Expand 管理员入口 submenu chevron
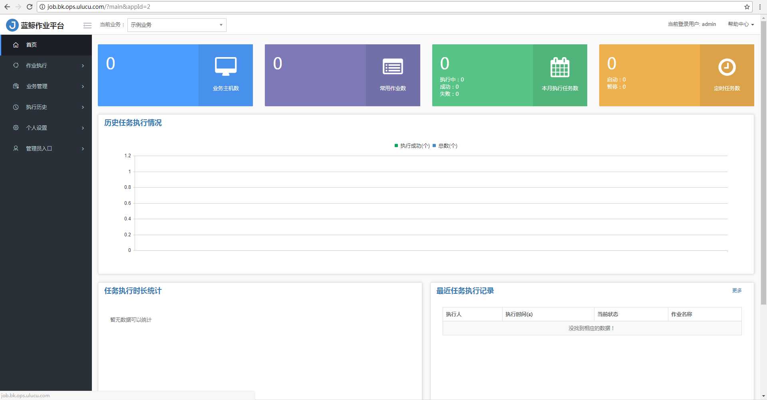The height and width of the screenshot is (400, 767). (x=83, y=149)
